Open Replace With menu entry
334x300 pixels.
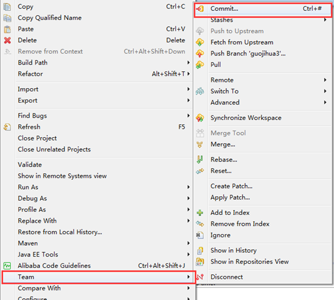click(x=37, y=221)
